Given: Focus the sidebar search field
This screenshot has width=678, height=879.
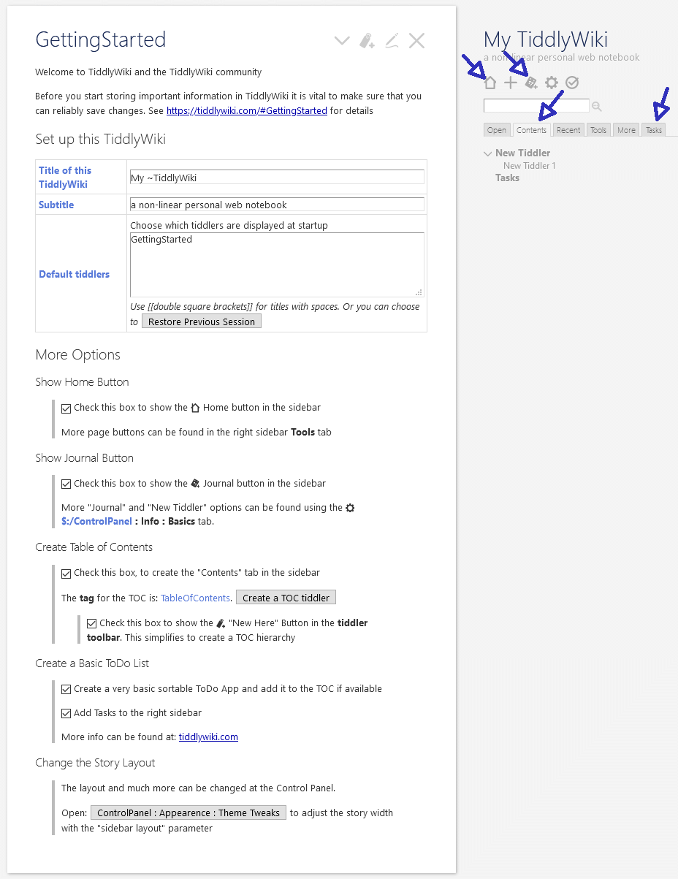Looking at the screenshot, I should point(536,106).
